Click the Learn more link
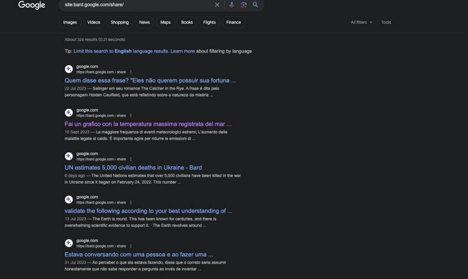This screenshot has width=468, height=279. (x=183, y=51)
